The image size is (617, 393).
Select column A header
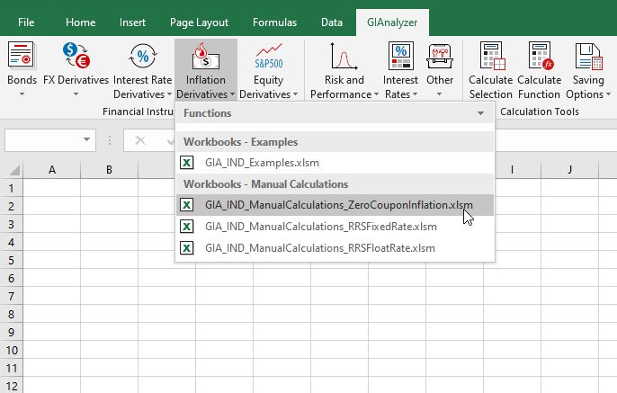pyautogui.click(x=52, y=170)
